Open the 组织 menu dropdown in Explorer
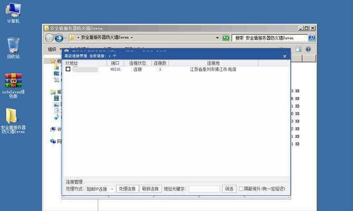This screenshot has height=211, width=353. pyautogui.click(x=55, y=49)
